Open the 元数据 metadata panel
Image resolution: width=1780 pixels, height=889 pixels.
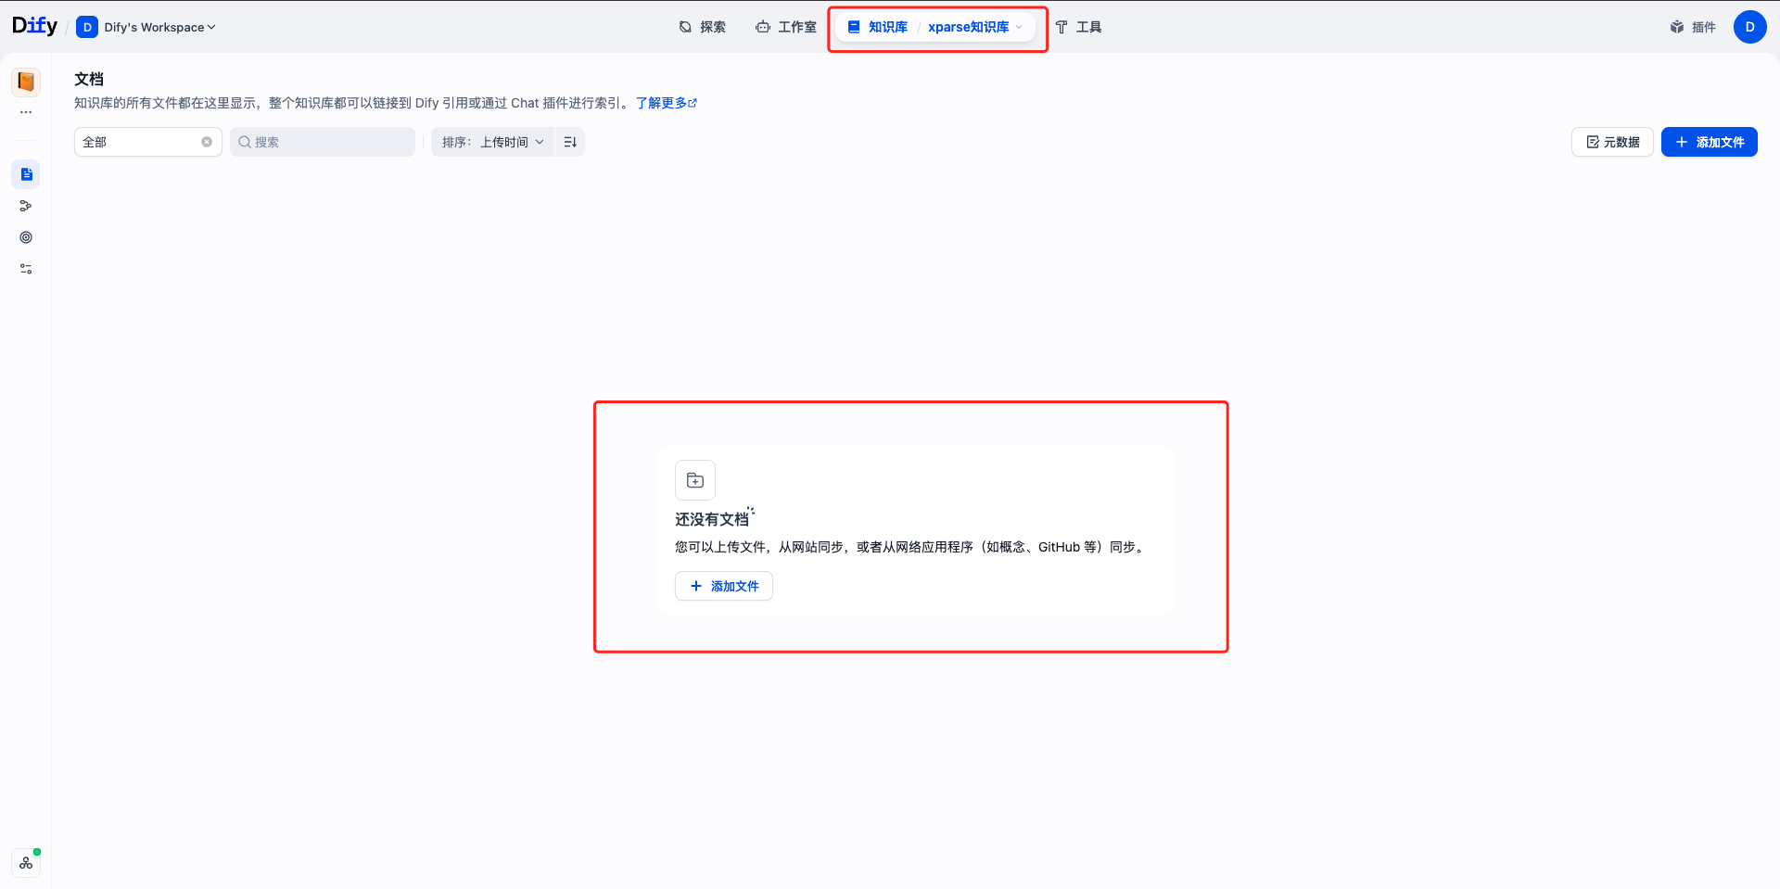1612,142
